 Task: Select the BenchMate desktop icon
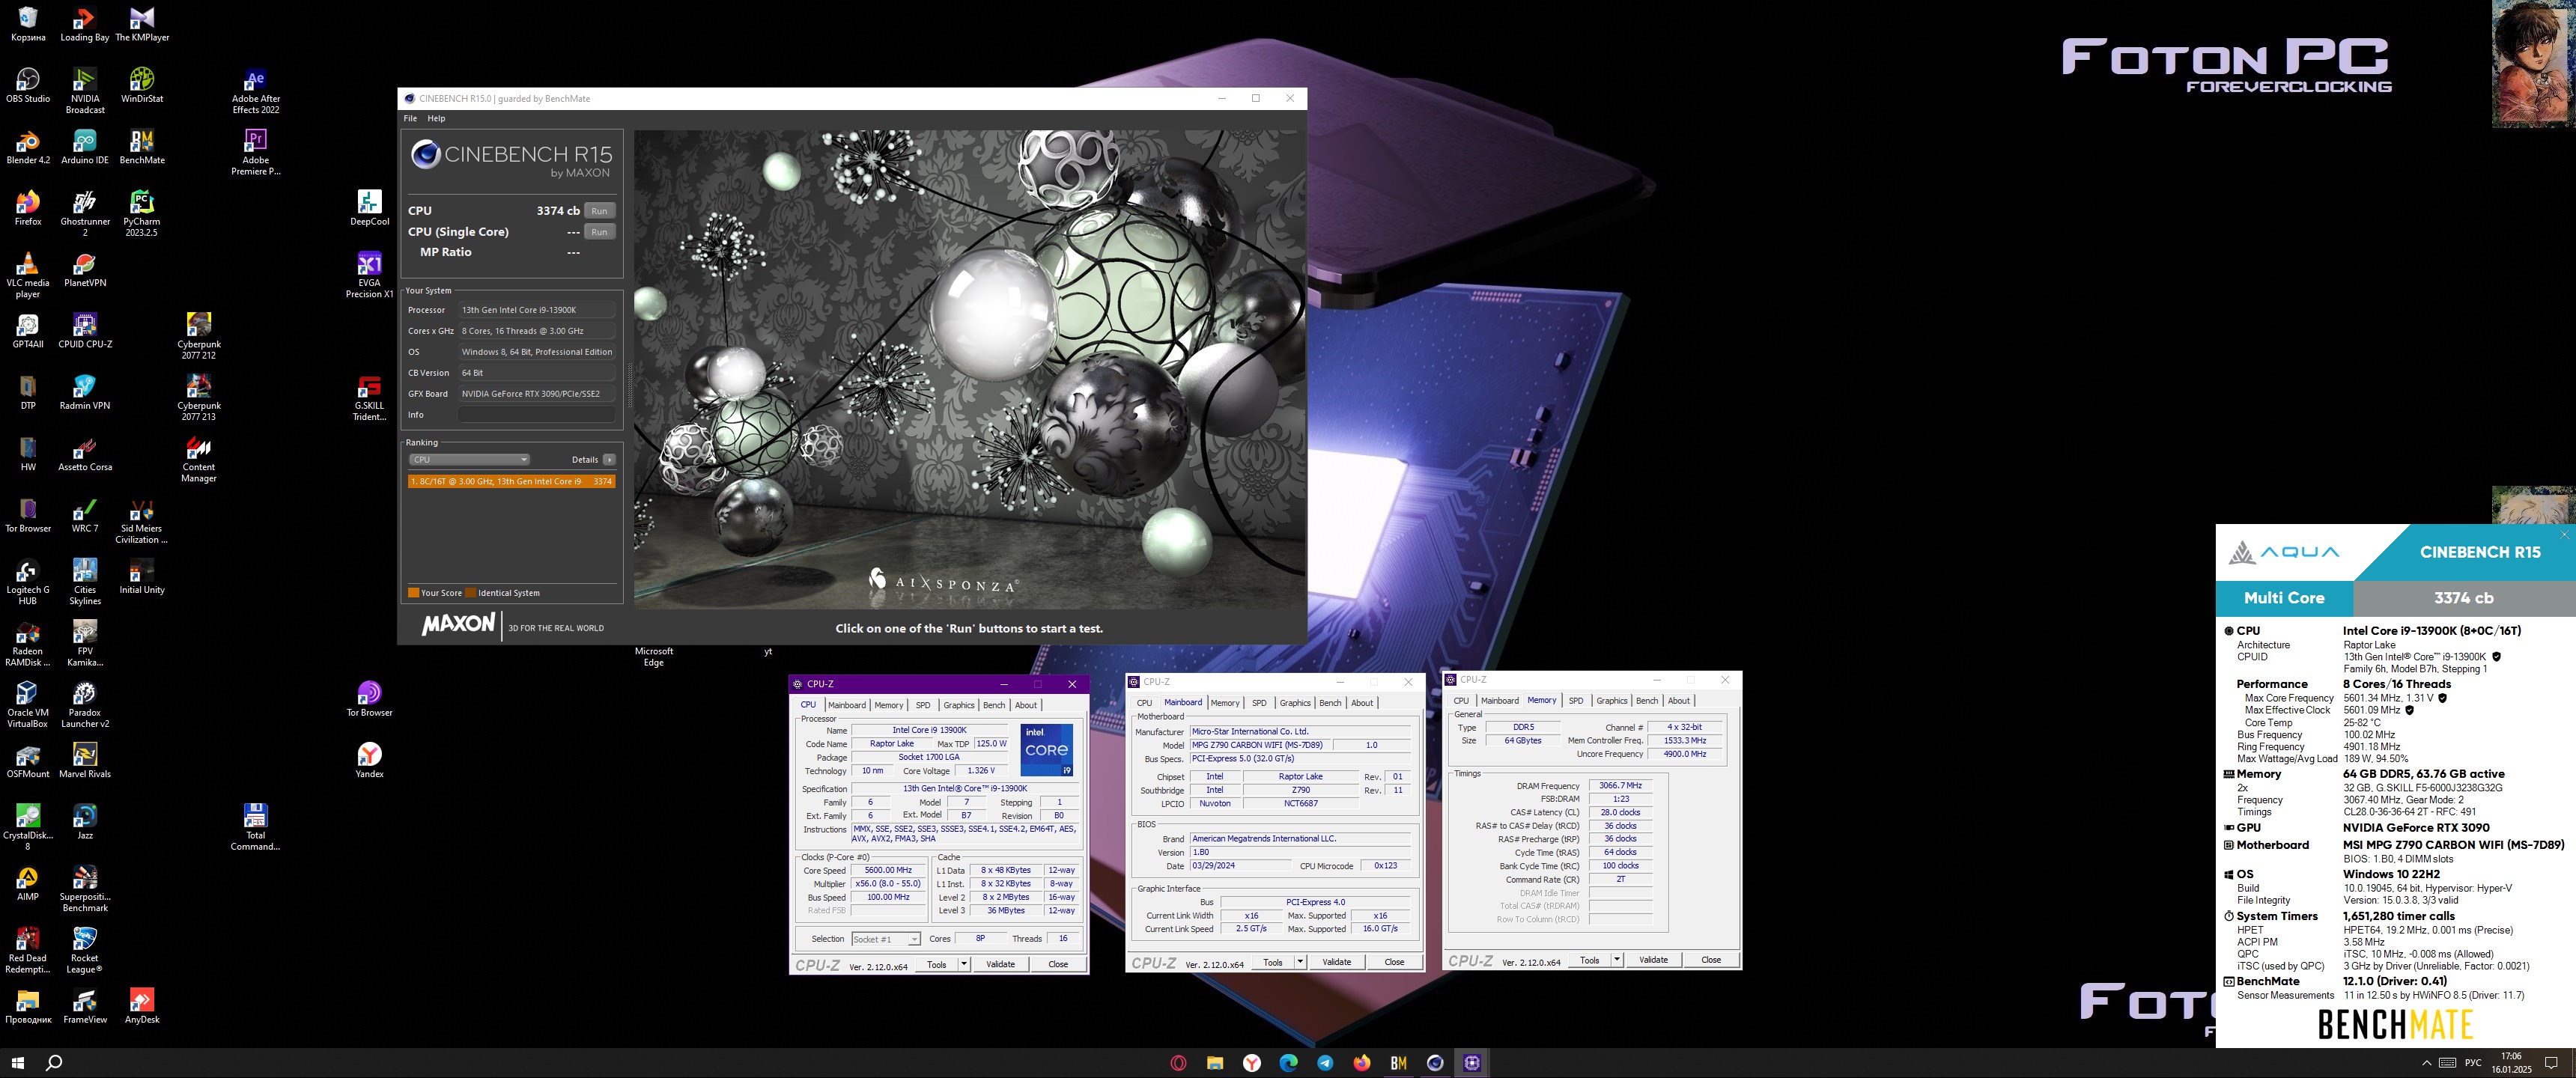142,146
